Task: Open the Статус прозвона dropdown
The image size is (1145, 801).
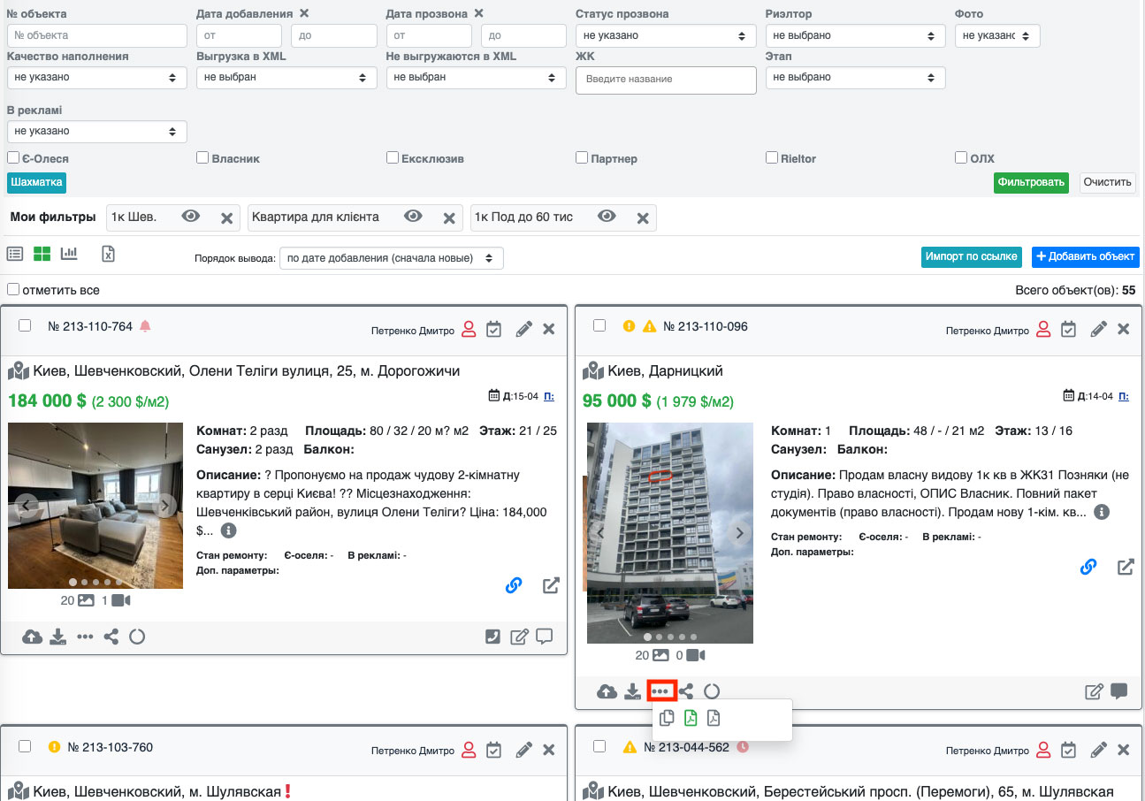Action: pyautogui.click(x=665, y=36)
